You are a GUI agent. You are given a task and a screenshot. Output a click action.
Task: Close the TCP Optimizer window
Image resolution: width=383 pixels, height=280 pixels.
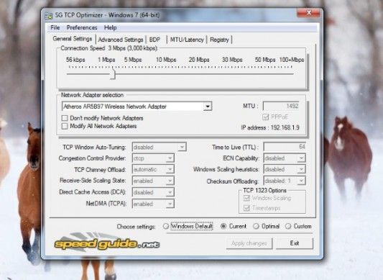click(x=308, y=13)
